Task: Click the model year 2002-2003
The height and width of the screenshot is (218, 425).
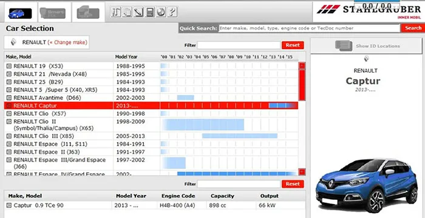Action: [x=131, y=97]
